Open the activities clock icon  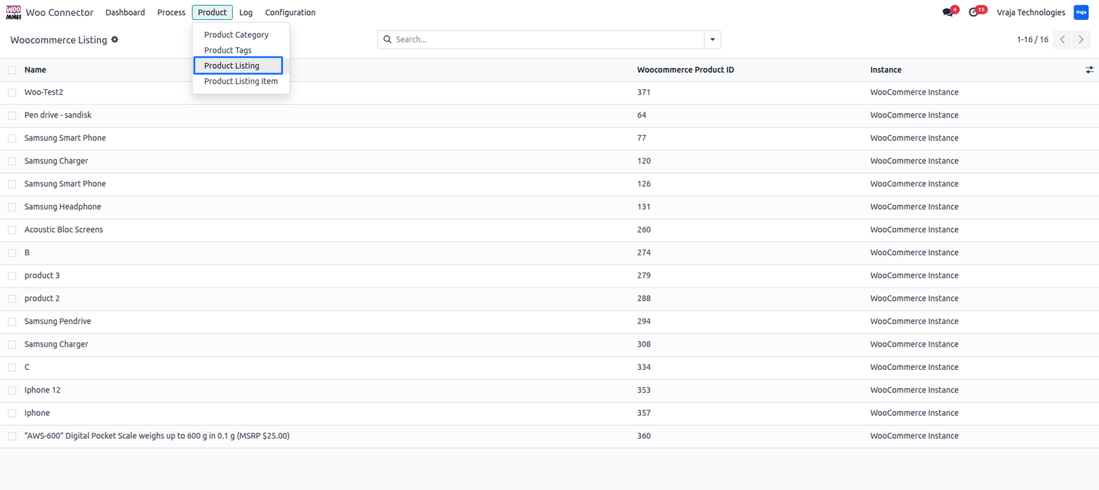(973, 12)
